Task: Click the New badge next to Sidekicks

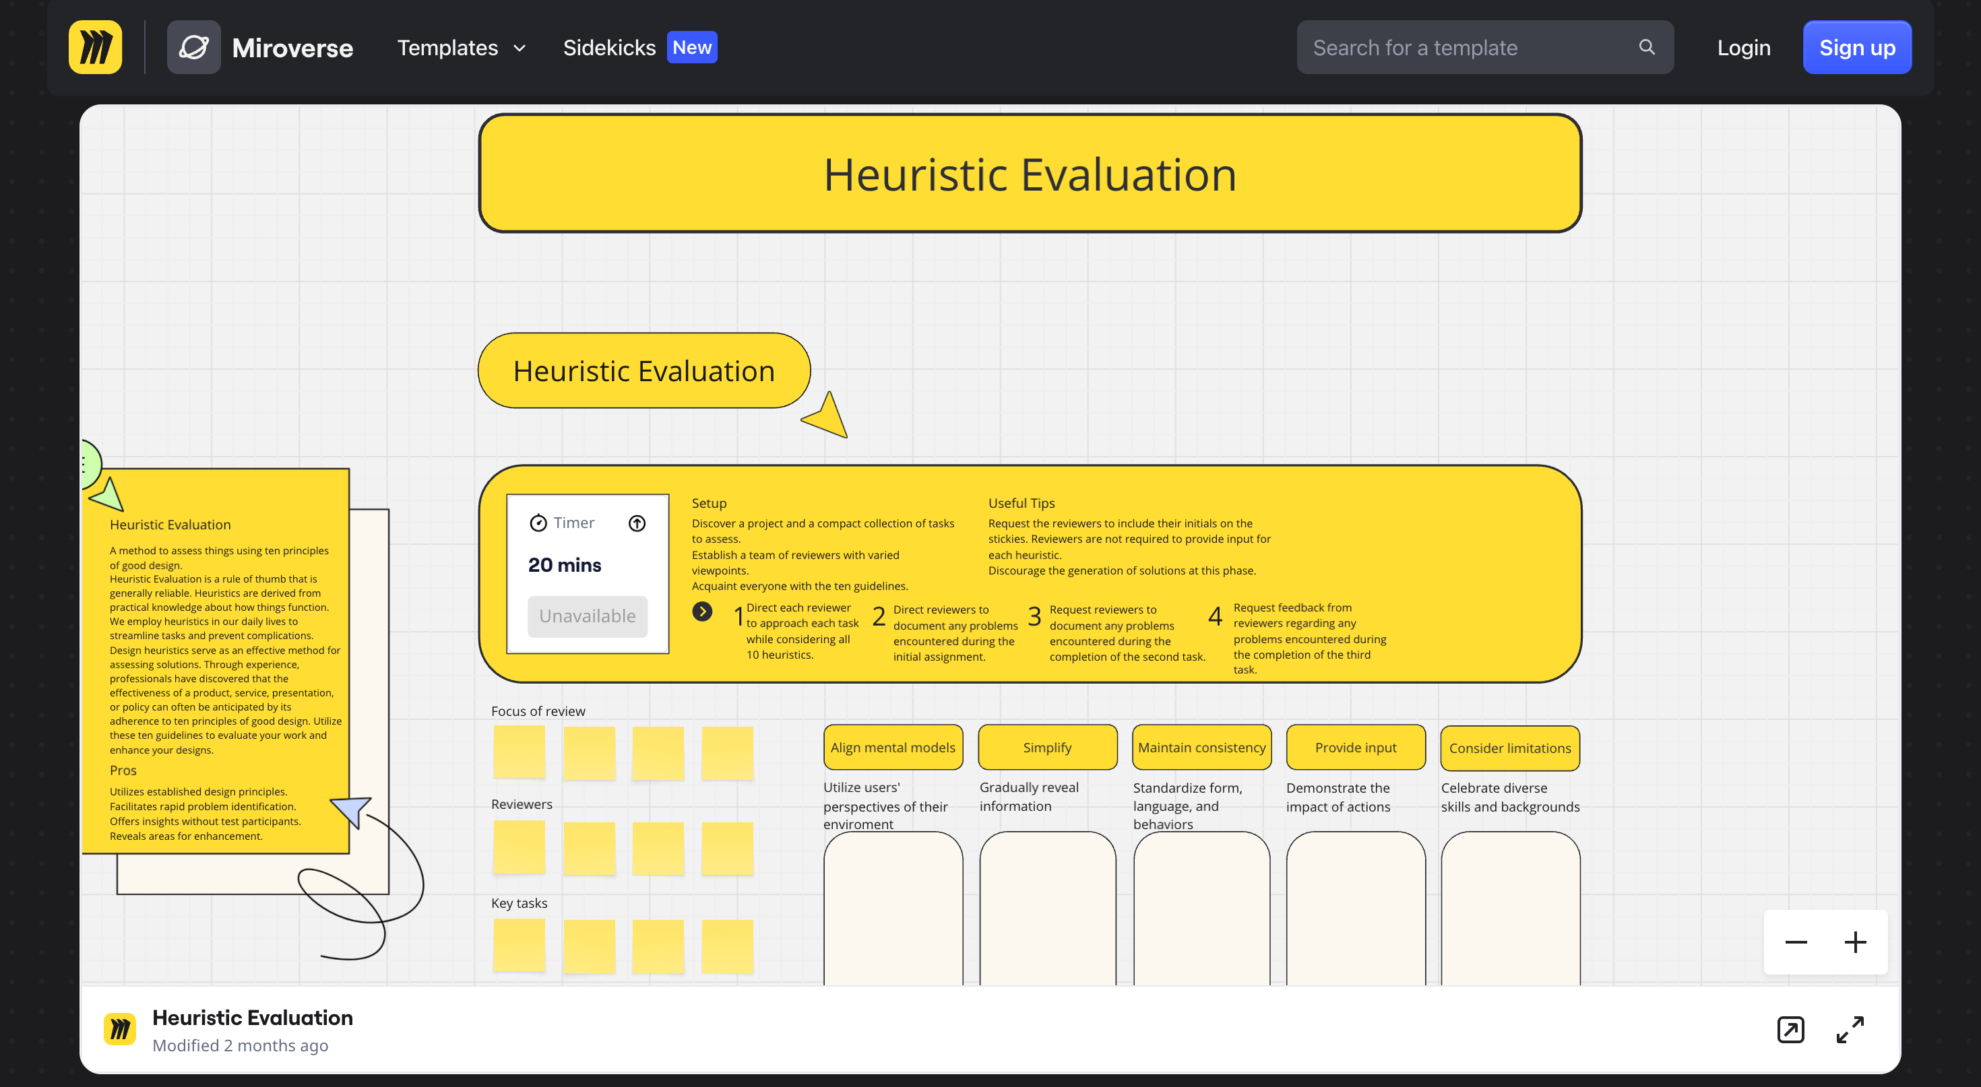Action: (691, 47)
